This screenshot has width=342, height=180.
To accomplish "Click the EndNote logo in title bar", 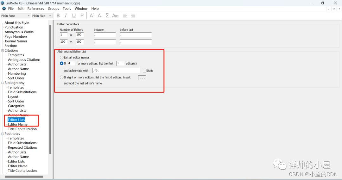I will click(3, 3).
